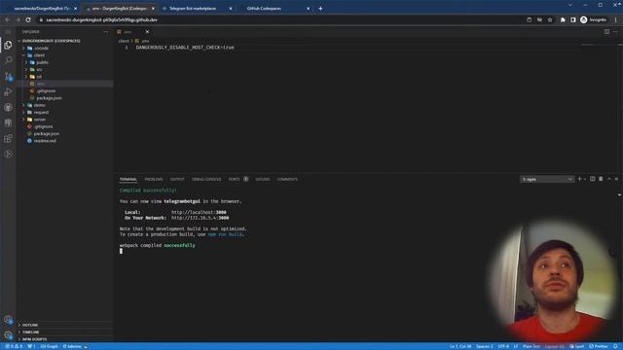Click the Plain Text language mode
This screenshot has width=623, height=350.
[x=531, y=346]
